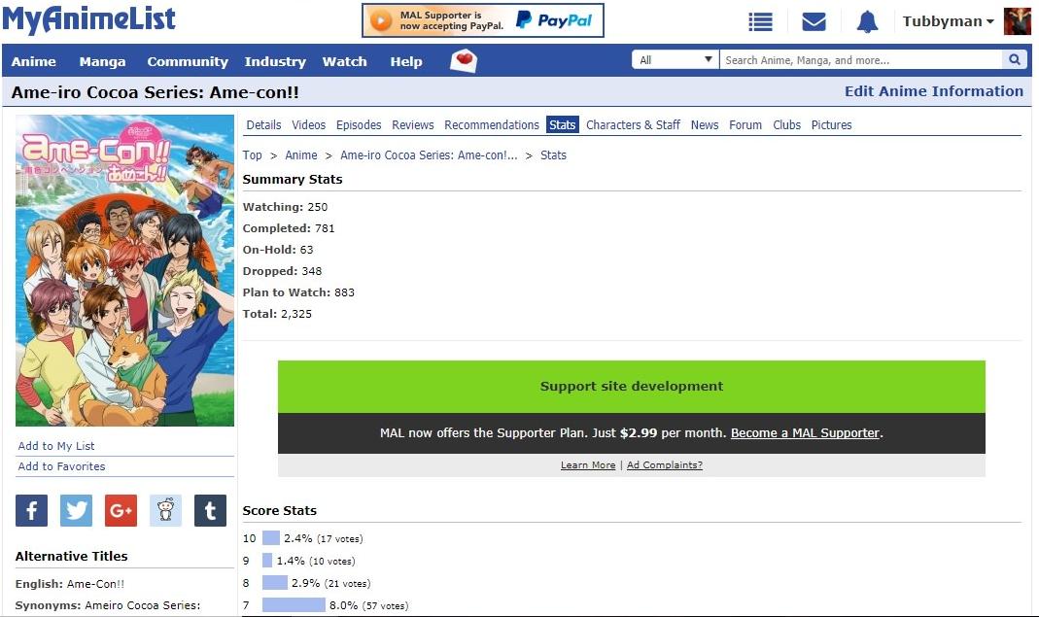Share on Google Plus

121,510
